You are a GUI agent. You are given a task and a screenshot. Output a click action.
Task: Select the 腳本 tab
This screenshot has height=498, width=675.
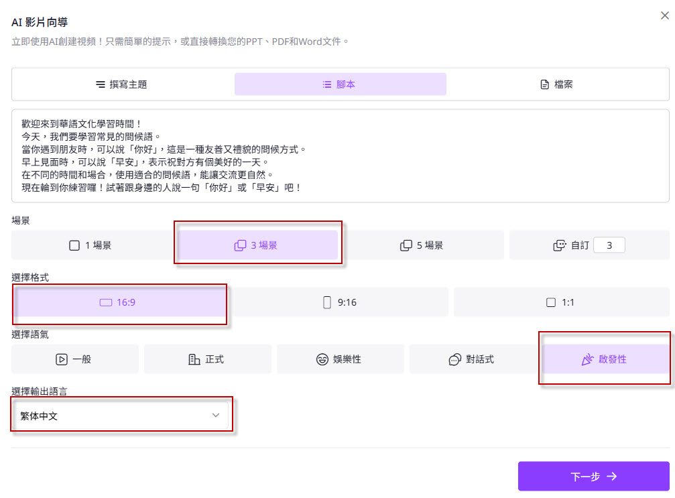[x=340, y=84]
